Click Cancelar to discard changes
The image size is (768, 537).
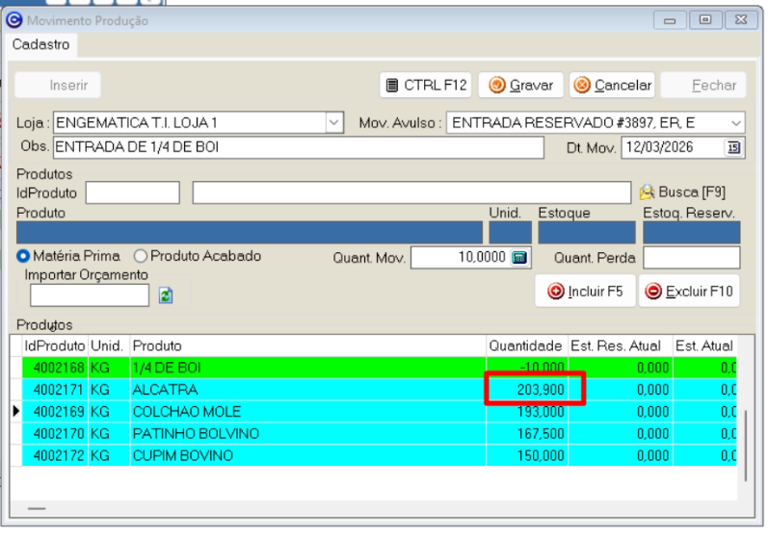pos(612,86)
